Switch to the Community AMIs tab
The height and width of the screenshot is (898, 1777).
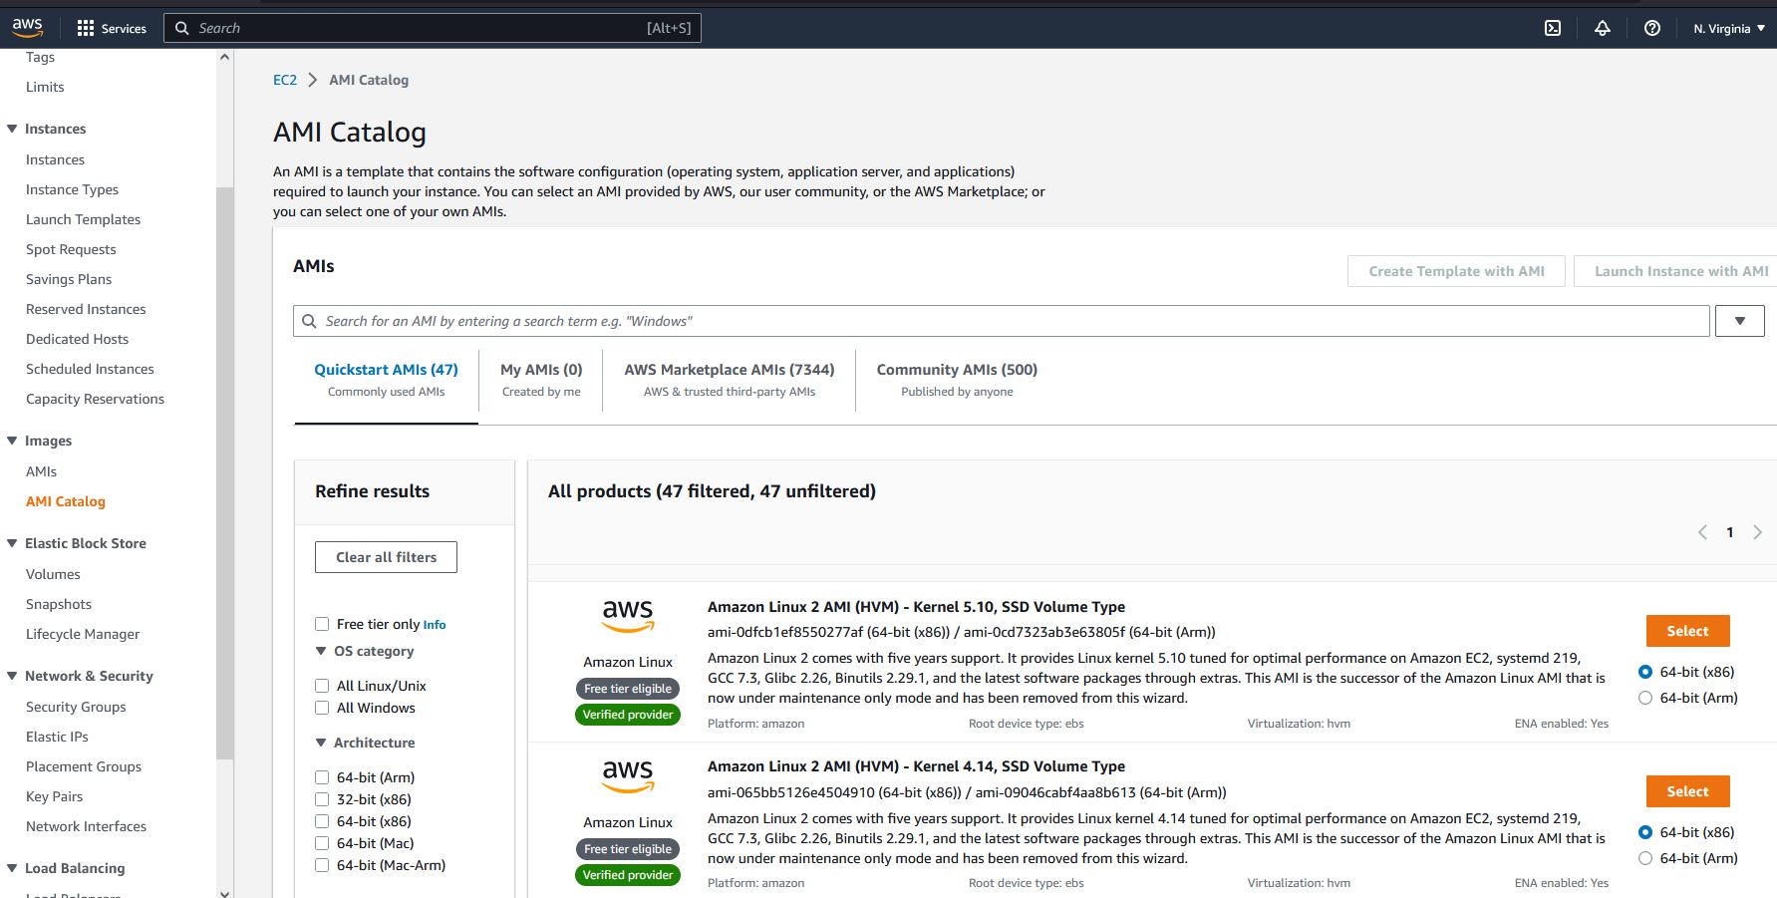[957, 380]
